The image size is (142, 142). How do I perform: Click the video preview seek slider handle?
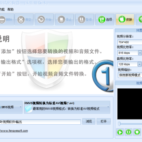coord(119,124)
